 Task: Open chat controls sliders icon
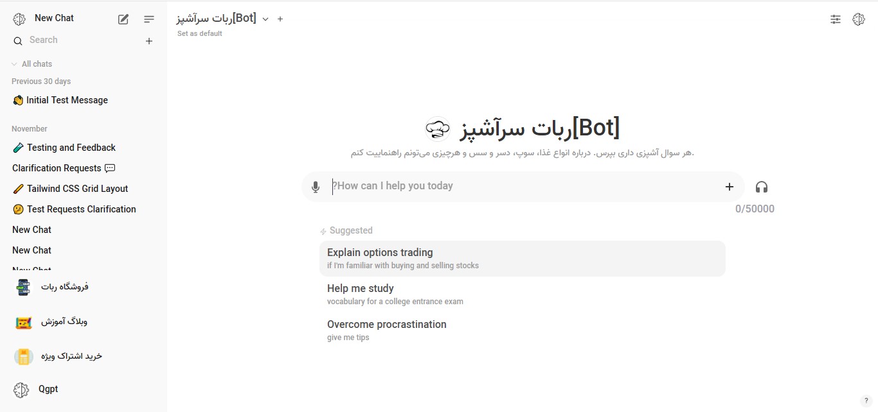point(836,19)
